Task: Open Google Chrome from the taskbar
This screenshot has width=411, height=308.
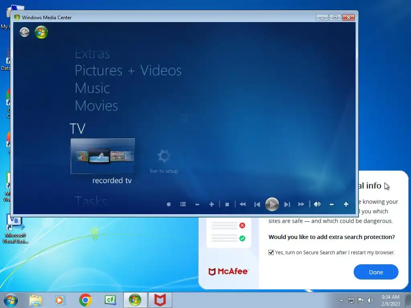Action: tap(85, 300)
